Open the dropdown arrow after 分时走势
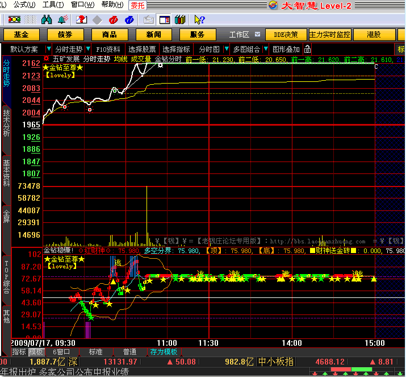This screenshot has width=406, height=377. tap(88, 49)
